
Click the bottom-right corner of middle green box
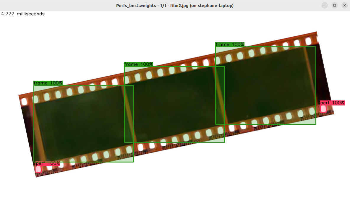pyautogui.click(x=224, y=142)
